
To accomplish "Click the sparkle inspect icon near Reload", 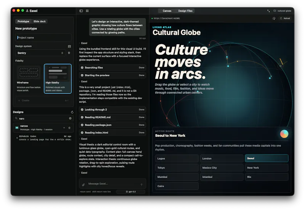I will [274, 18].
